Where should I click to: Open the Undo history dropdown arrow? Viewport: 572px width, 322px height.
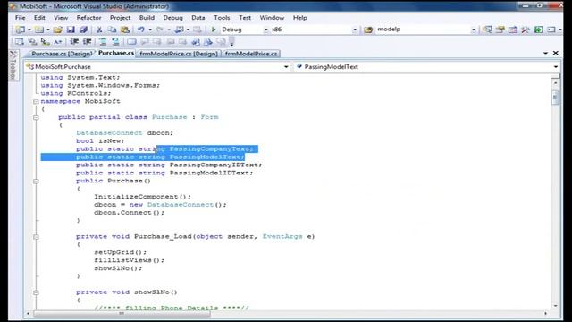(150, 30)
